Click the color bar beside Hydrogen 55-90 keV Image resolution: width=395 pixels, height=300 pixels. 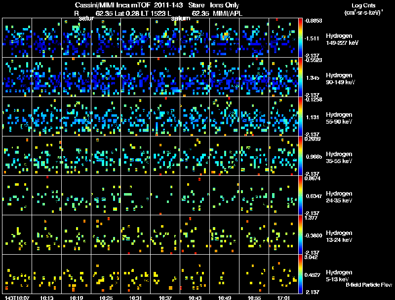pyautogui.click(x=300, y=117)
